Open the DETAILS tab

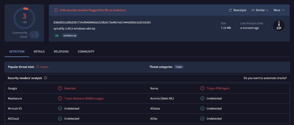pyautogui.click(x=39, y=51)
